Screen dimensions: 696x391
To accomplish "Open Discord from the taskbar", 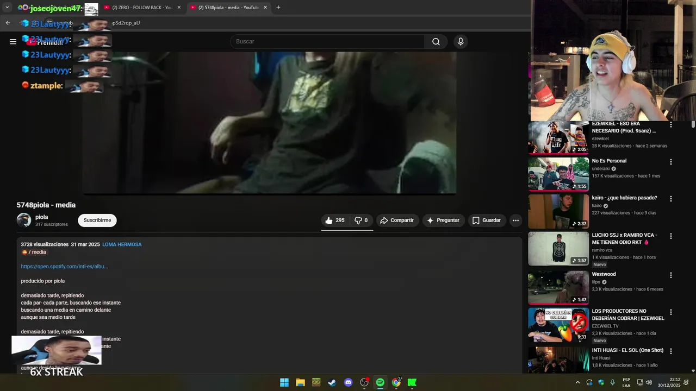I will (348, 382).
